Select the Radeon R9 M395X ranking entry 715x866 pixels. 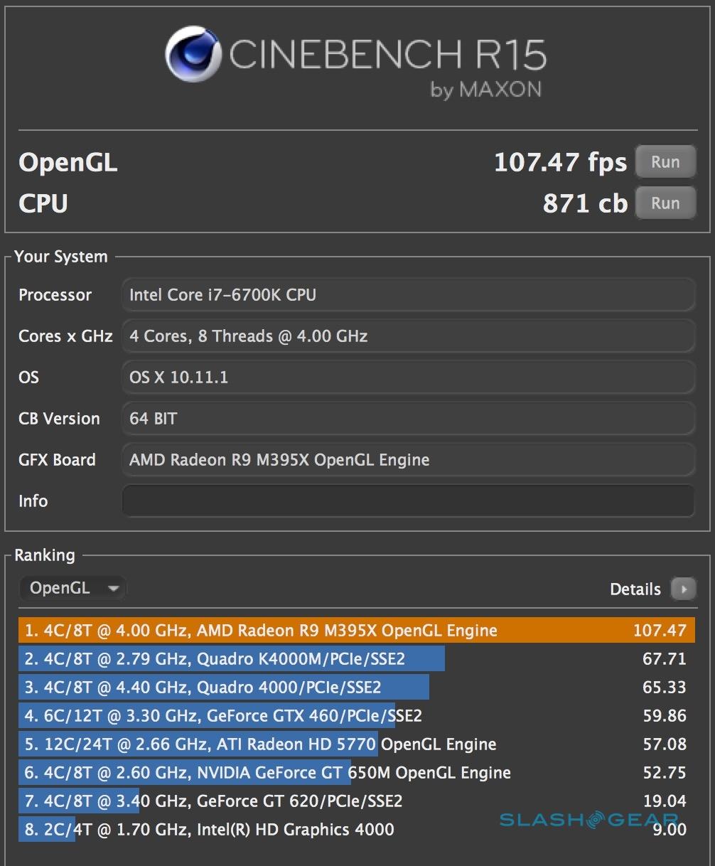(356, 631)
